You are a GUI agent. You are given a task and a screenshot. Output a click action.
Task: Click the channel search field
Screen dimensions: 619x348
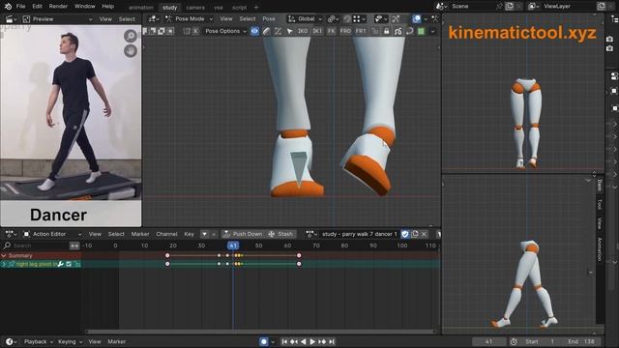(36, 246)
